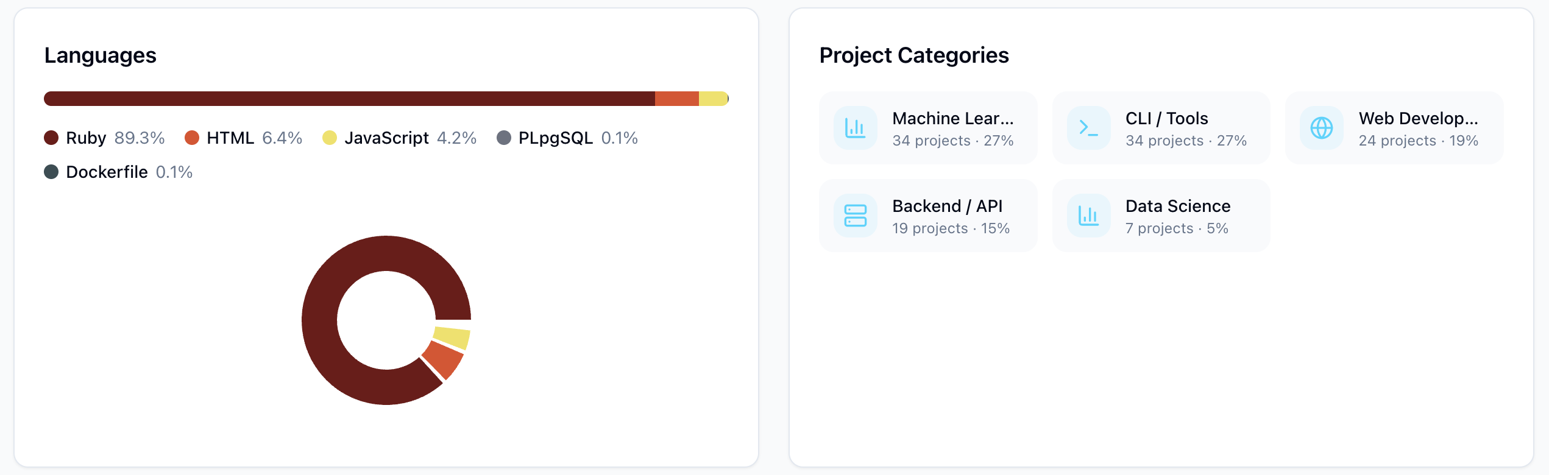Click the Dockerfile legend color dot

[x=51, y=172]
